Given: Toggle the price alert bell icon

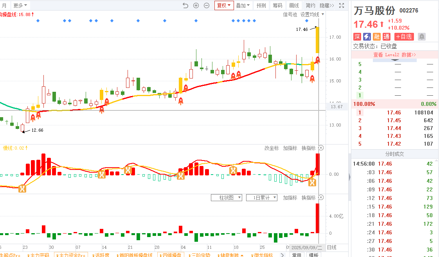Looking at the screenshot, I should 422,37.
